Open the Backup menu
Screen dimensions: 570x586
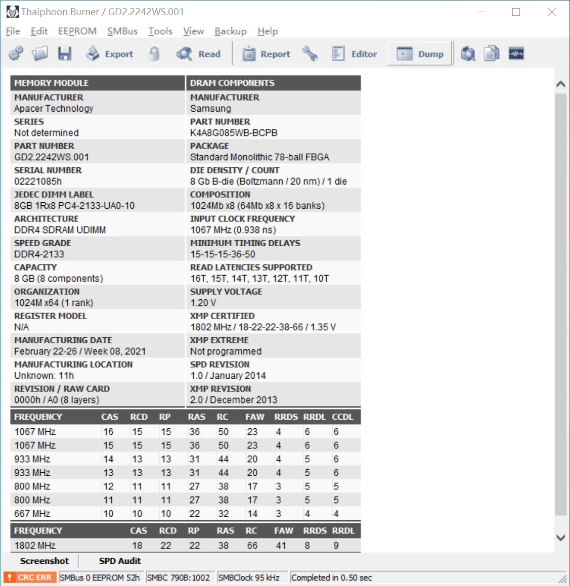[231, 31]
